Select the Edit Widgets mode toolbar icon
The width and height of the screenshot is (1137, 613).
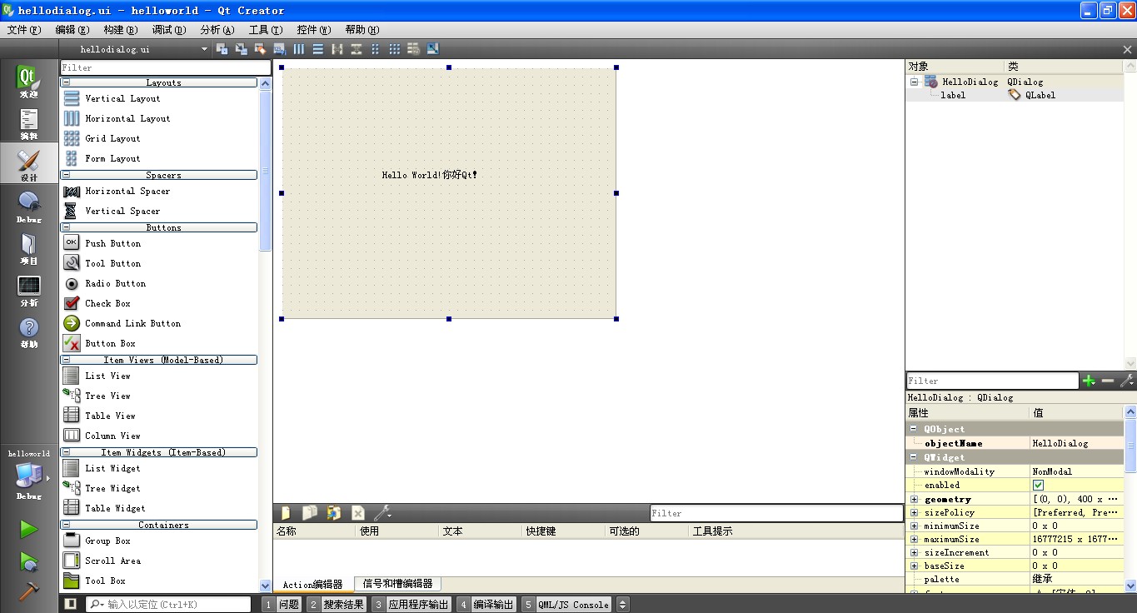point(222,49)
